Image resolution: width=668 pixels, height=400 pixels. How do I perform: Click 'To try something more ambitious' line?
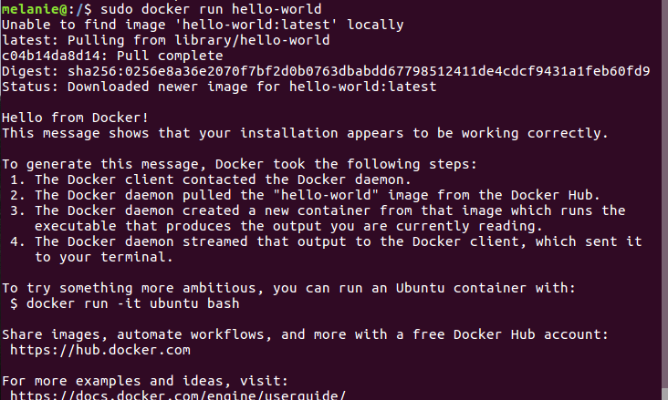tap(289, 288)
